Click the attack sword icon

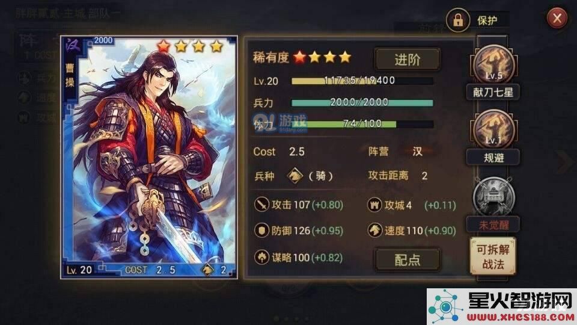click(x=261, y=205)
